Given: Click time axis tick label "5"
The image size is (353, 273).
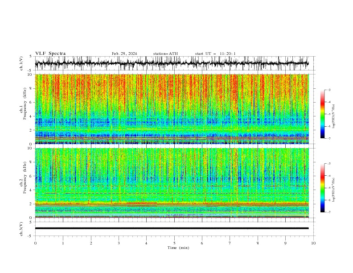Looking at the screenshot, I should point(174,243).
